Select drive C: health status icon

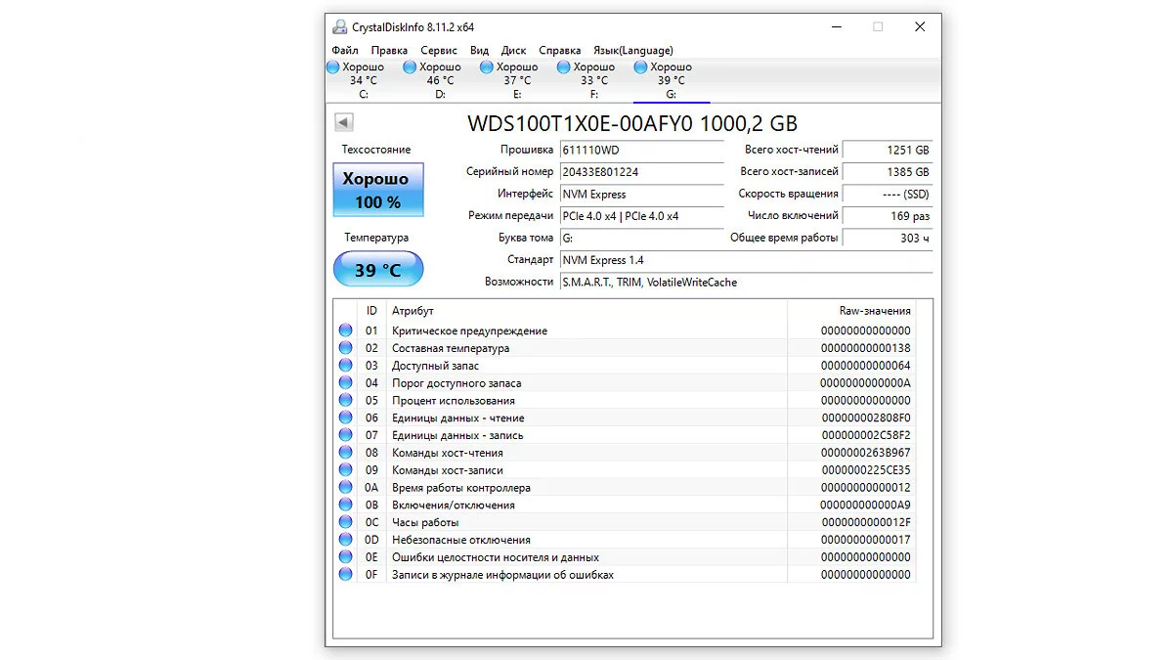[x=333, y=67]
